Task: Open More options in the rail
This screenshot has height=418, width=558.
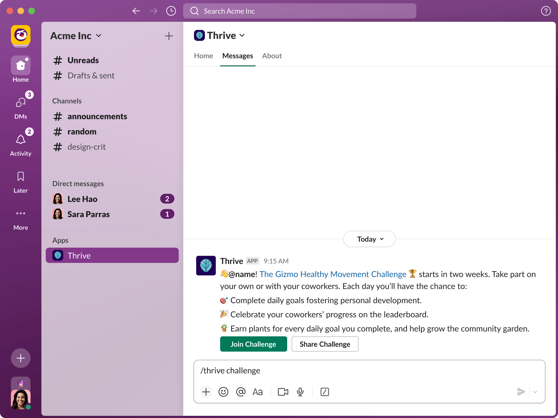Action: (21, 220)
